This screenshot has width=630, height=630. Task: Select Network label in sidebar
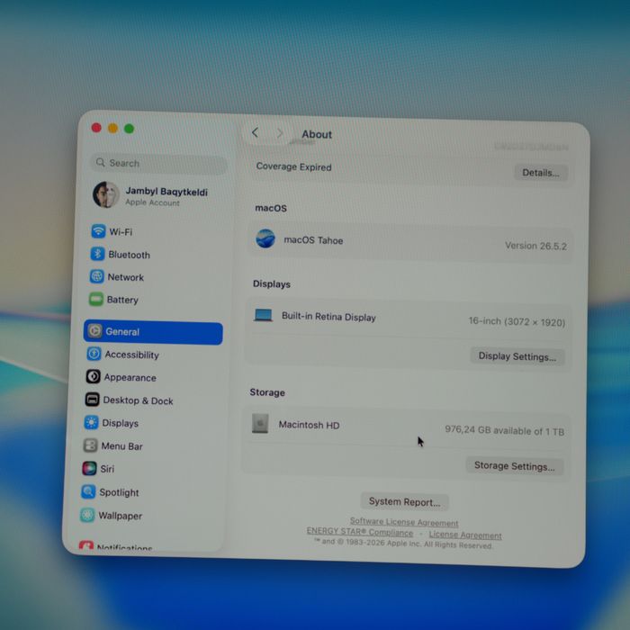(125, 277)
